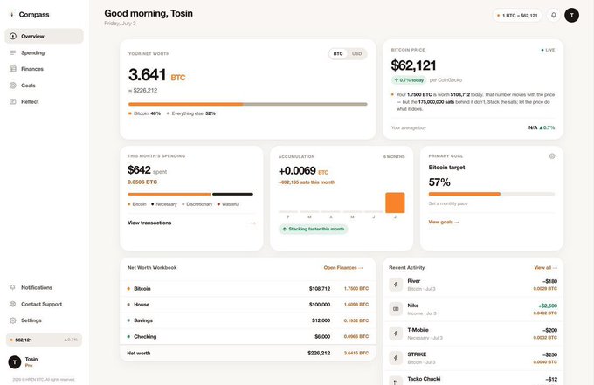Click the Notifications bell icon in sidebar
Image resolution: width=594 pixels, height=385 pixels.
(x=13, y=288)
